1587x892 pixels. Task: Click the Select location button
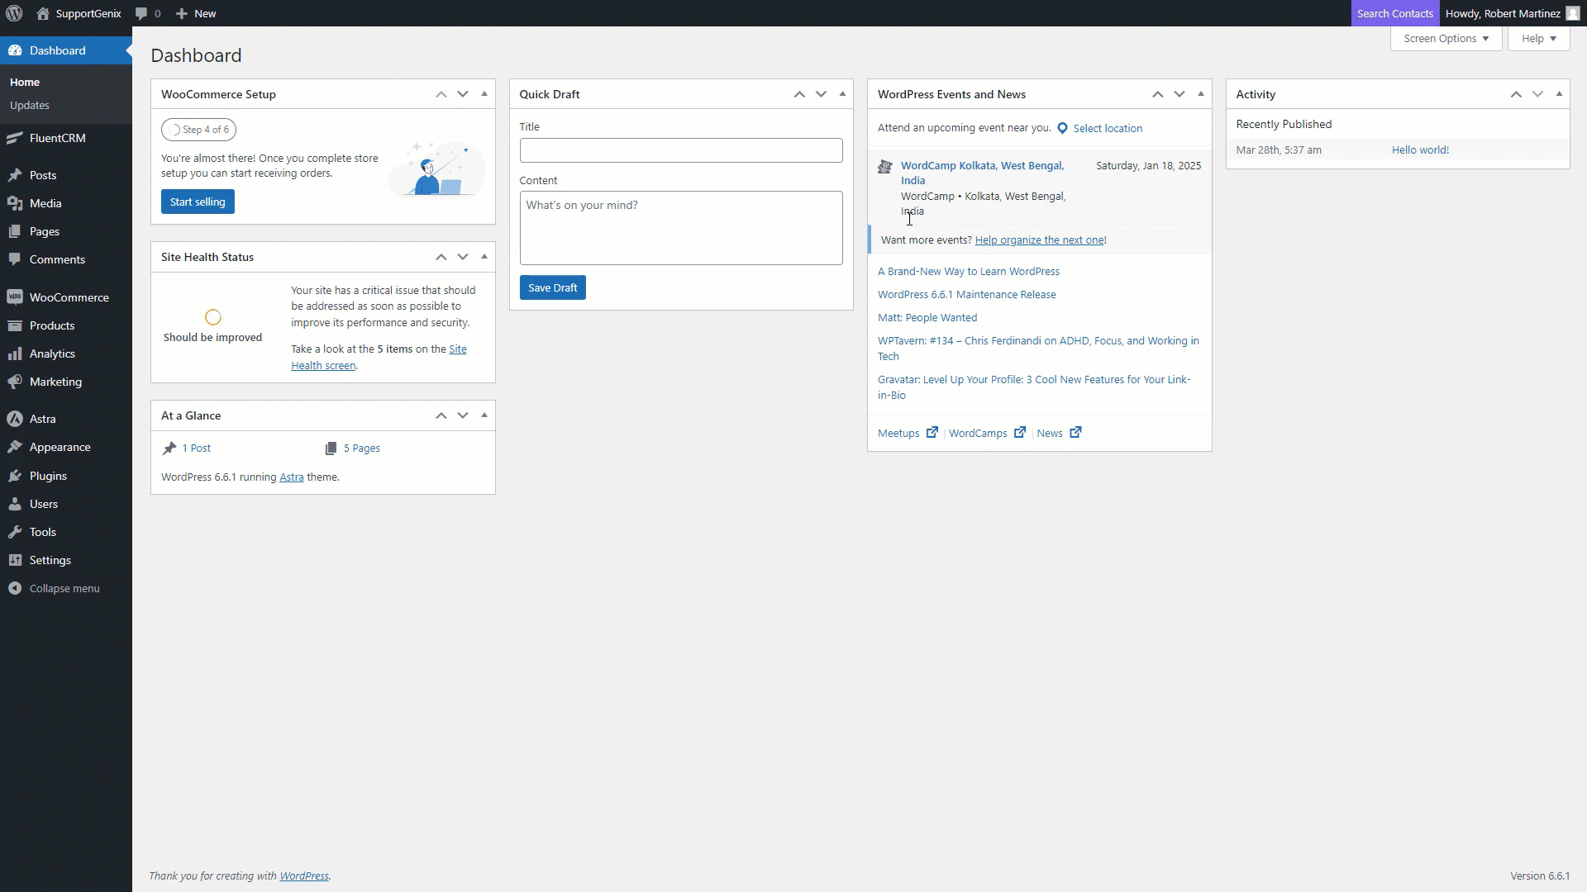coord(1099,128)
